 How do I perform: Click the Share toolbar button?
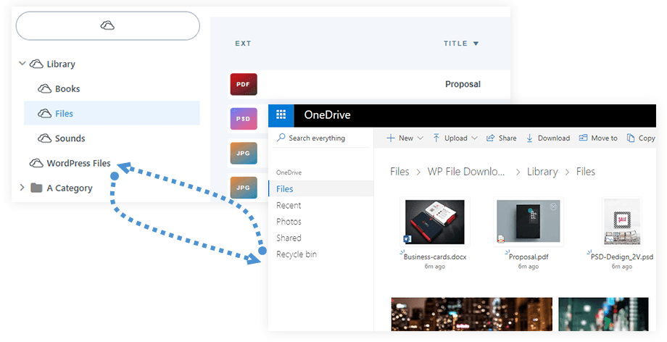pos(501,138)
